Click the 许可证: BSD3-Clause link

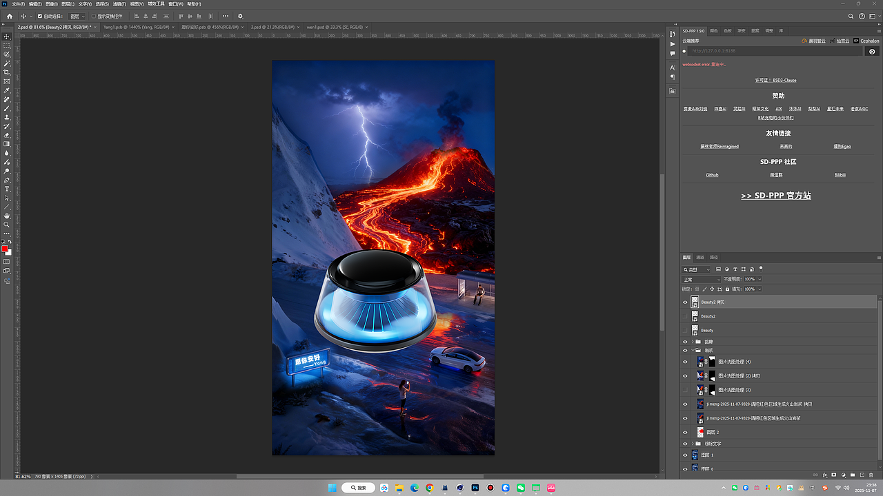click(x=776, y=80)
